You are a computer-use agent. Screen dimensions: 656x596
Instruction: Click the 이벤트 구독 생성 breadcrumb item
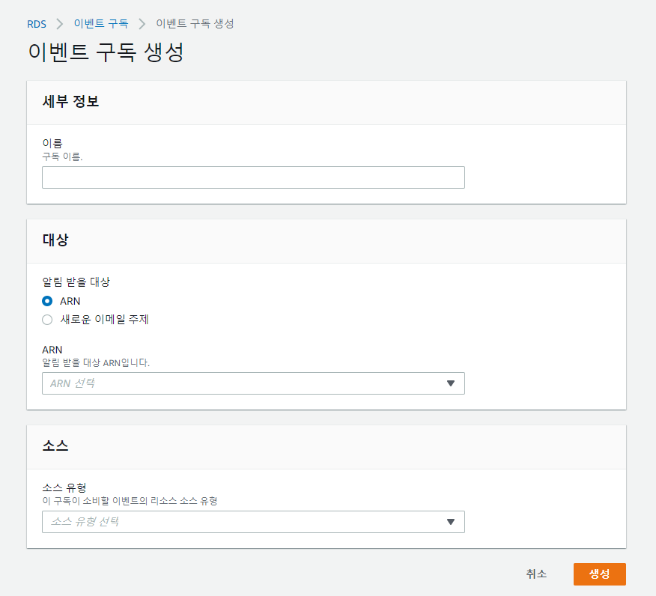pyautogui.click(x=195, y=24)
